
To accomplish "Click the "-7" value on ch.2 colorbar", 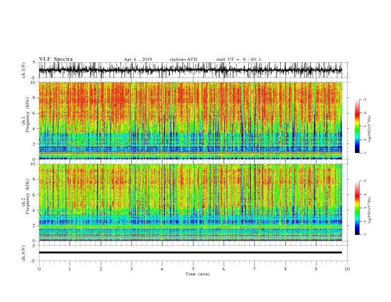I will [364, 234].
